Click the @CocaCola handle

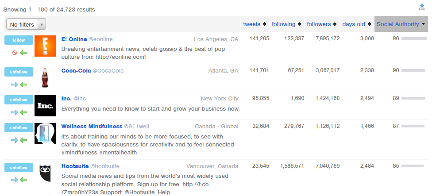[108, 71]
